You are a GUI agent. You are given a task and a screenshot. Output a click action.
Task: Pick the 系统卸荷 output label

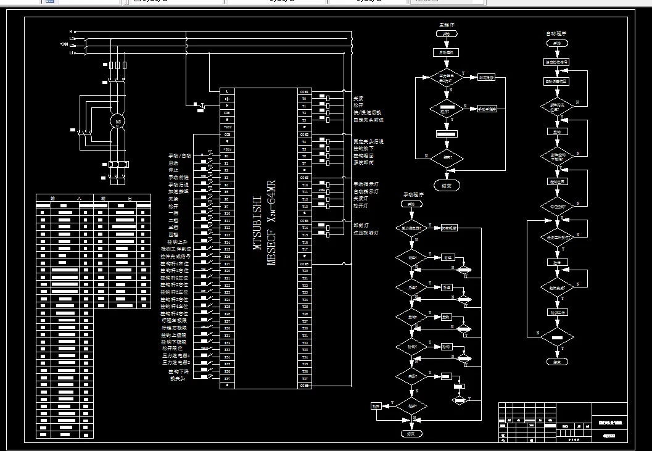point(363,163)
